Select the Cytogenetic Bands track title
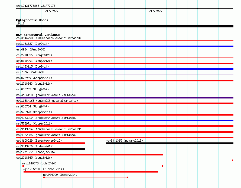241x188 pixels. click(32, 20)
